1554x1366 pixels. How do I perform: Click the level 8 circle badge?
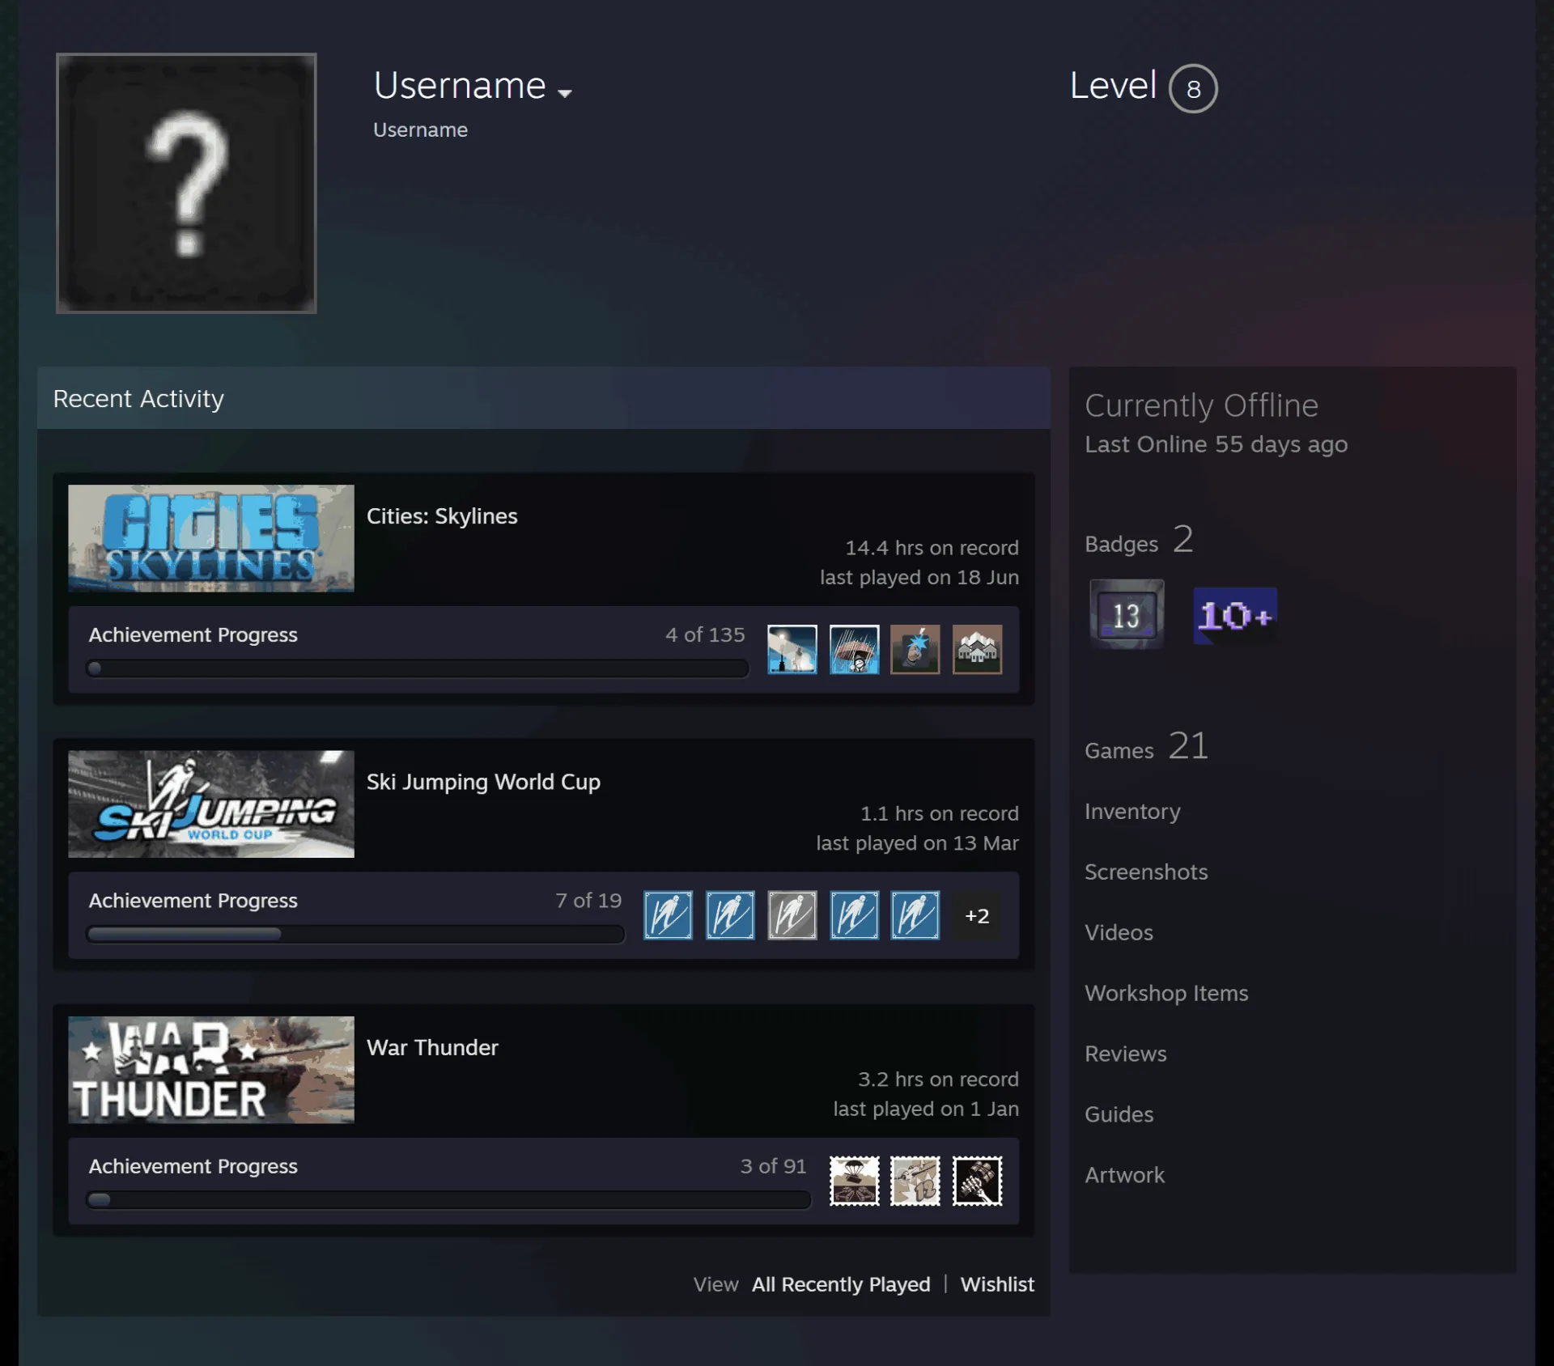[x=1193, y=88]
